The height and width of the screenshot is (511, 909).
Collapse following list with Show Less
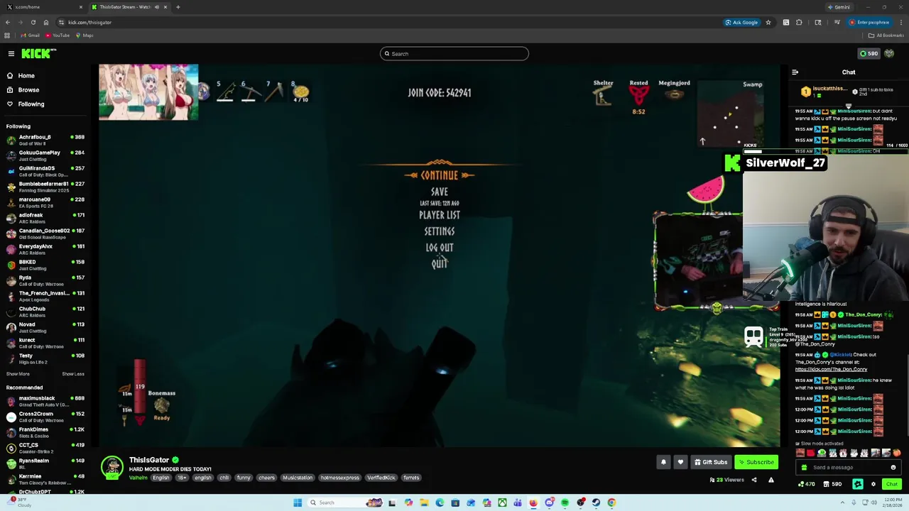[73, 374]
